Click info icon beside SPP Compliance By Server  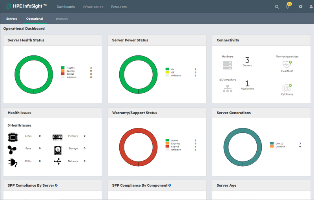(56, 185)
